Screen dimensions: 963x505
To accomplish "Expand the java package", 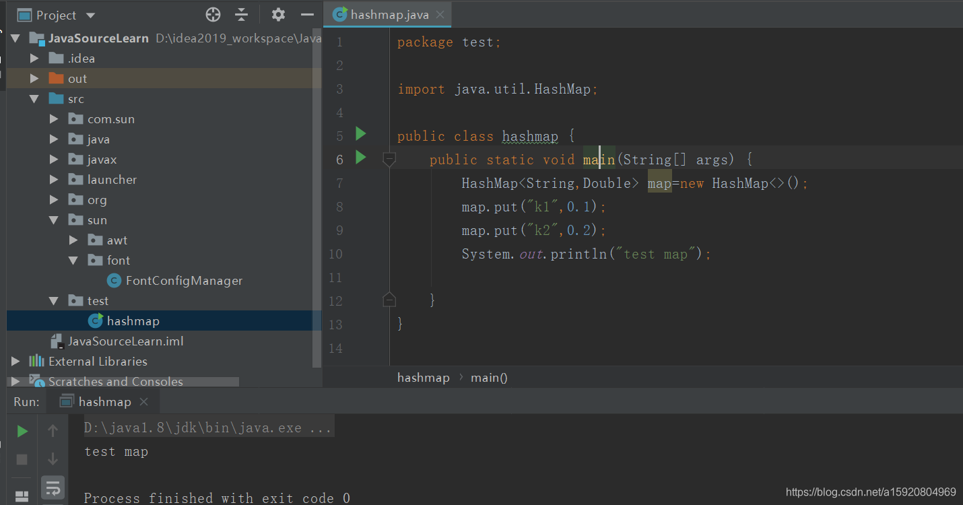I will click(x=54, y=139).
